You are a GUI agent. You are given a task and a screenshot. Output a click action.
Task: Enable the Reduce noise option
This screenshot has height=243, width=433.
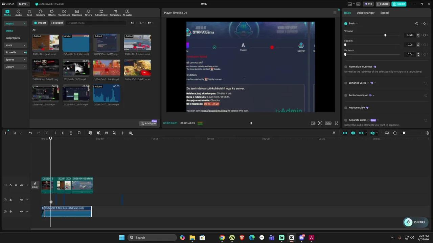click(345, 107)
